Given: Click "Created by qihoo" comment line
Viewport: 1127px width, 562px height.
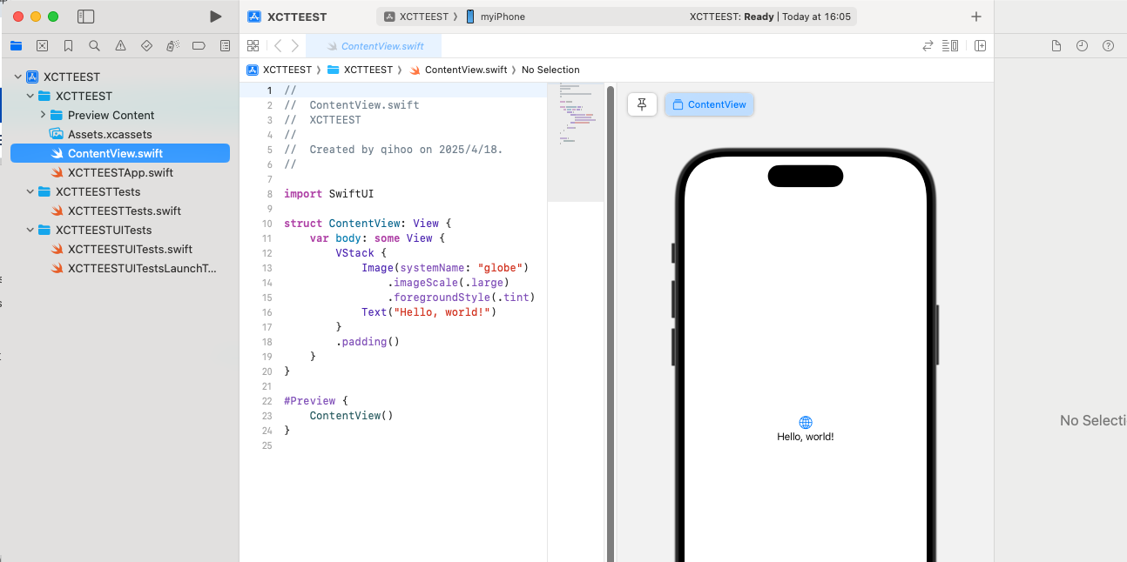Looking at the screenshot, I should click(394, 150).
